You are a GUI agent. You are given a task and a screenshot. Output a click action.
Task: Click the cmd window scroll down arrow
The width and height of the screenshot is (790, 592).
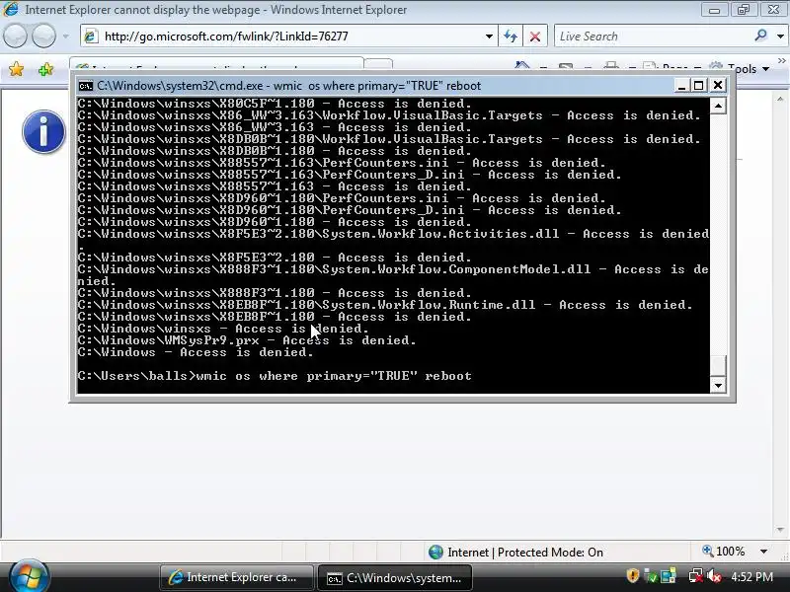coord(718,386)
